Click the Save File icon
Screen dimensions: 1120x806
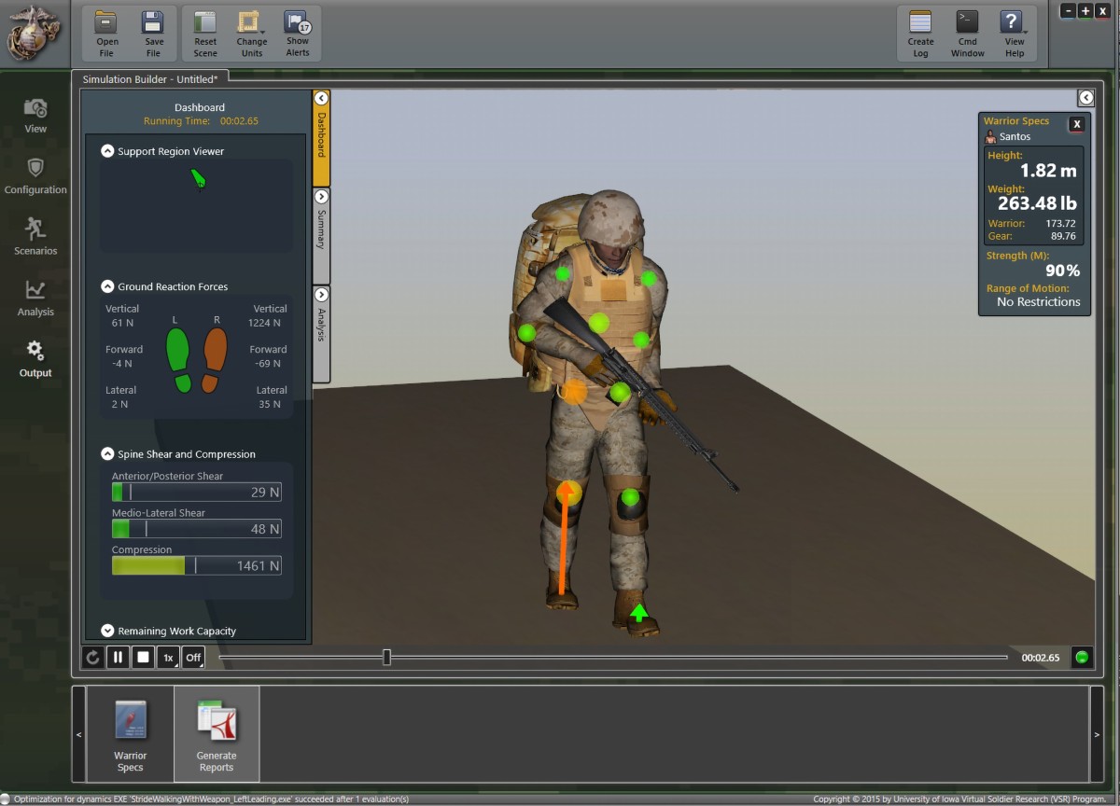click(154, 33)
